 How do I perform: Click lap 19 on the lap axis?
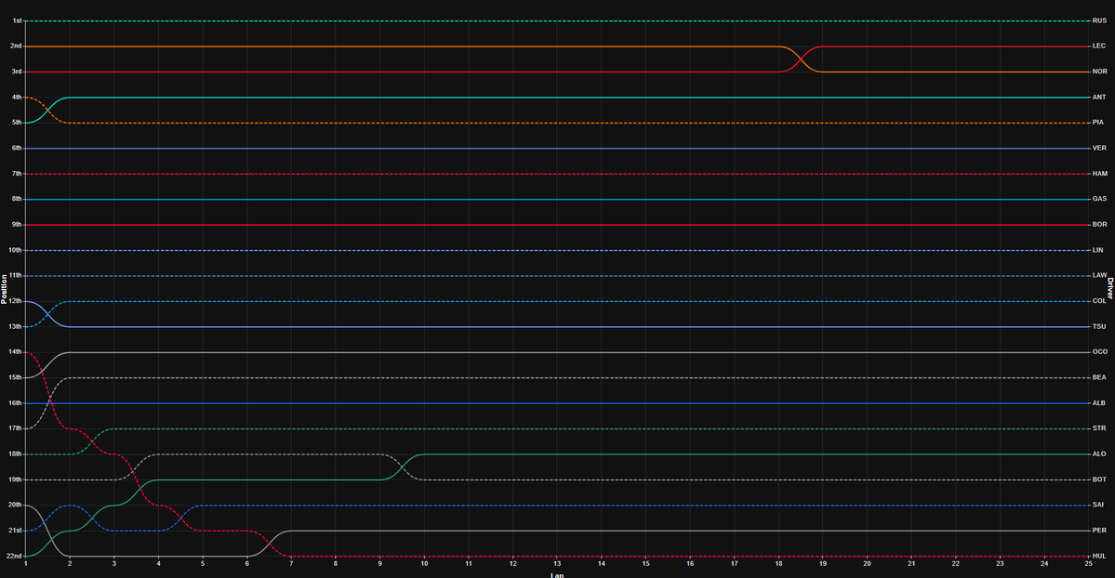[823, 564]
